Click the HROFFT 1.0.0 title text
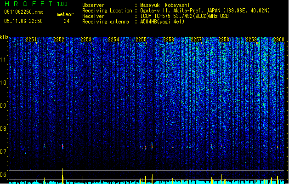 tap(36, 4)
